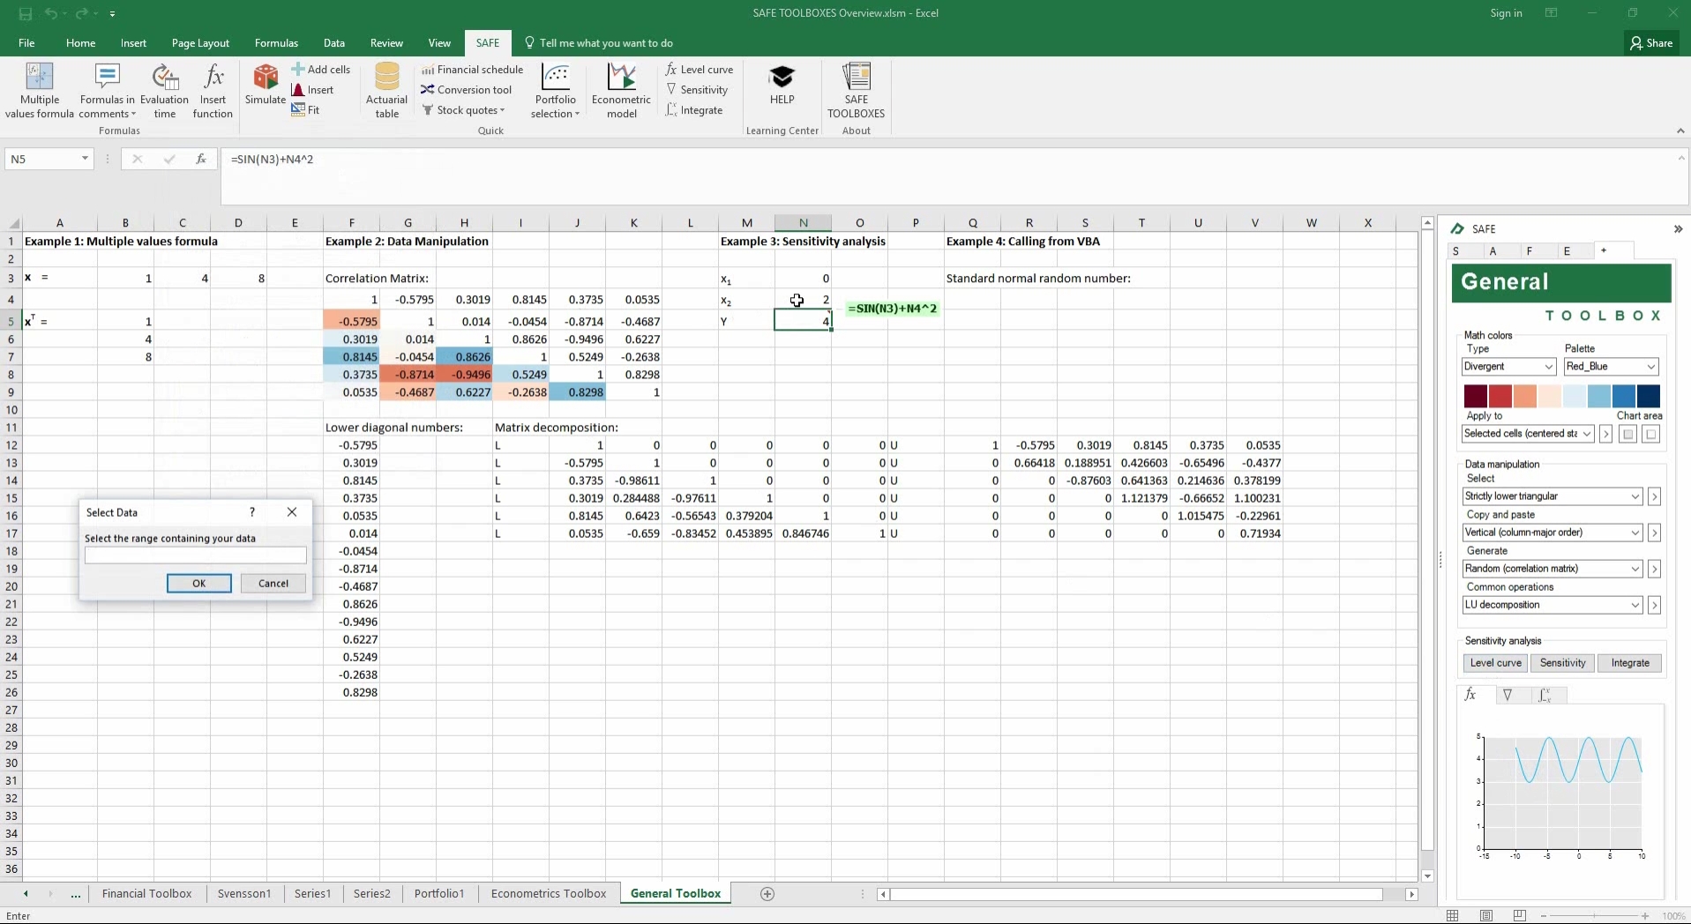The width and height of the screenshot is (1691, 924).
Task: Click Integrate in the ribbon
Action: click(694, 110)
